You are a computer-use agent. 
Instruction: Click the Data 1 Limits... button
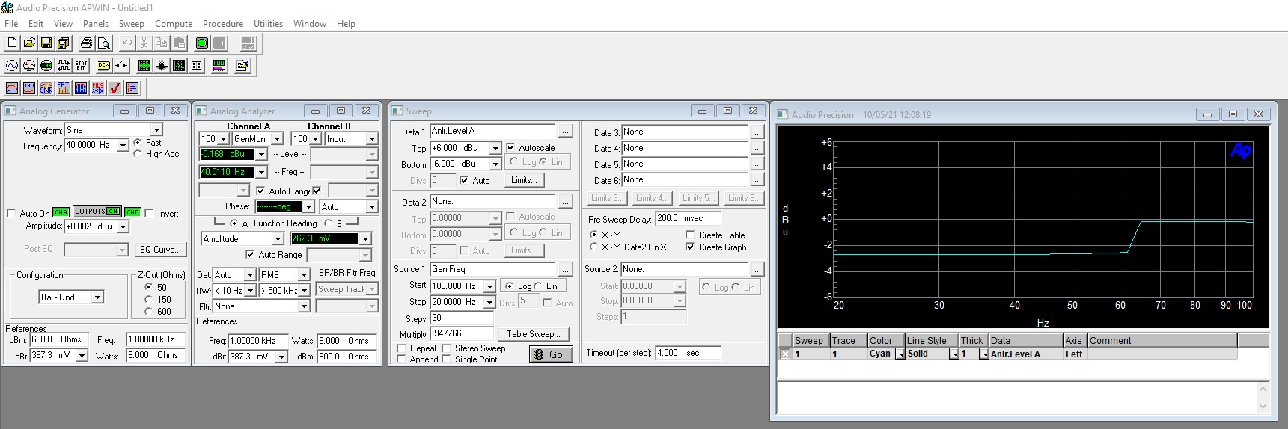pos(524,180)
